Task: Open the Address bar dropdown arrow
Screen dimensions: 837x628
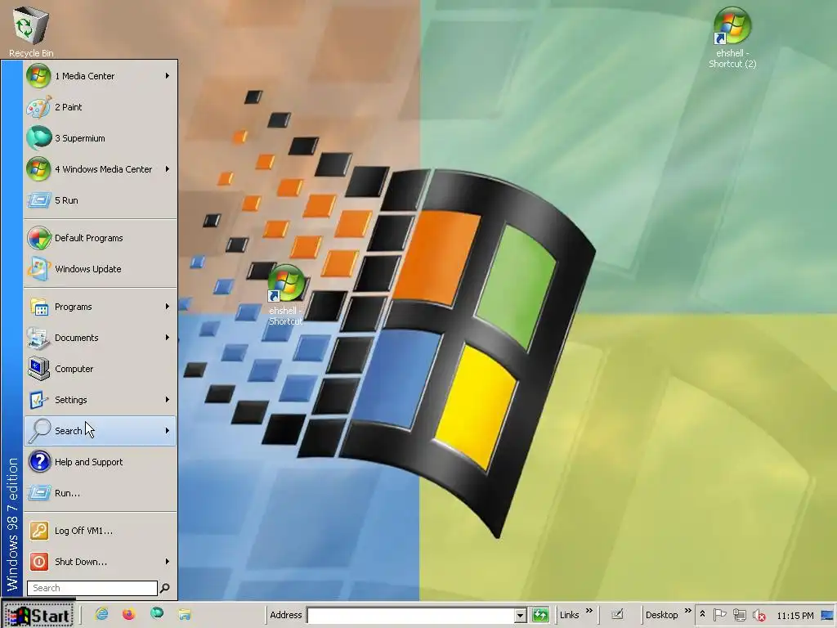Action: (521, 615)
